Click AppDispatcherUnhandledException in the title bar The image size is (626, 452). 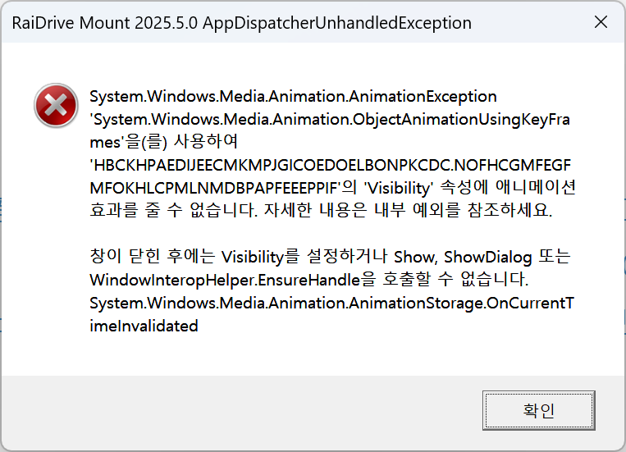(x=337, y=23)
